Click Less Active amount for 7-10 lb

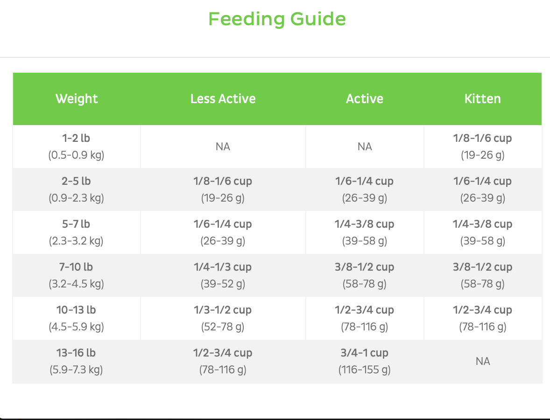[x=223, y=275]
